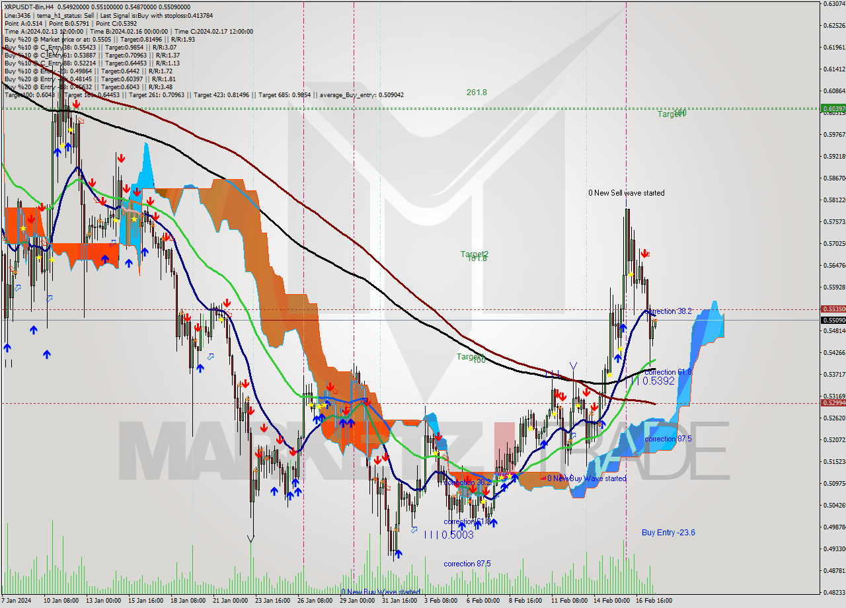Click the '29 Jan 00:00' time label
The height and width of the screenshot is (608, 846).
(356, 601)
